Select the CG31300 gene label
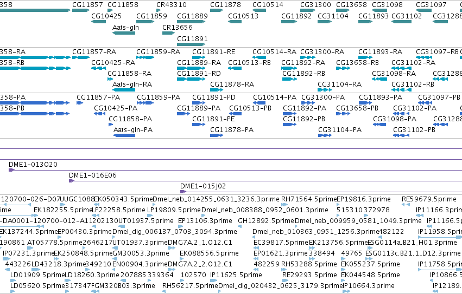The height and width of the screenshot is (294, 462). (x=315, y=5)
